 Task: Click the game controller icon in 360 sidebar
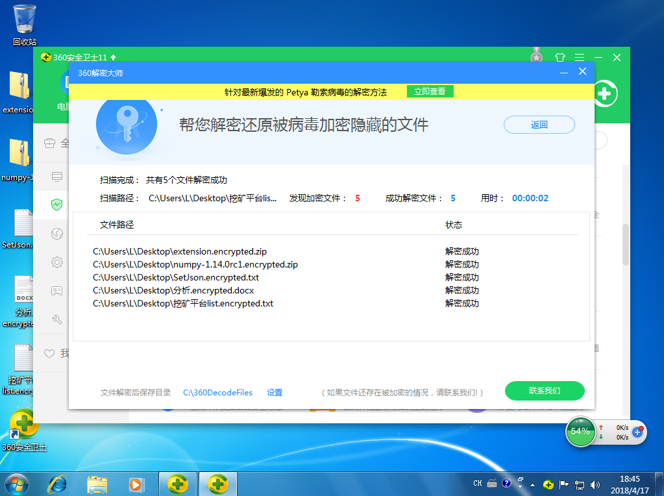[56, 291]
